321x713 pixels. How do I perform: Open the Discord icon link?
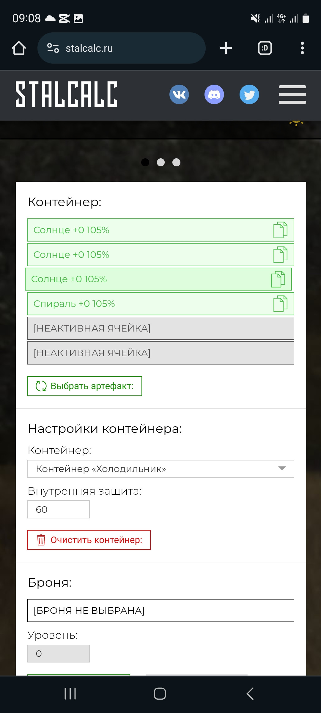click(x=214, y=94)
